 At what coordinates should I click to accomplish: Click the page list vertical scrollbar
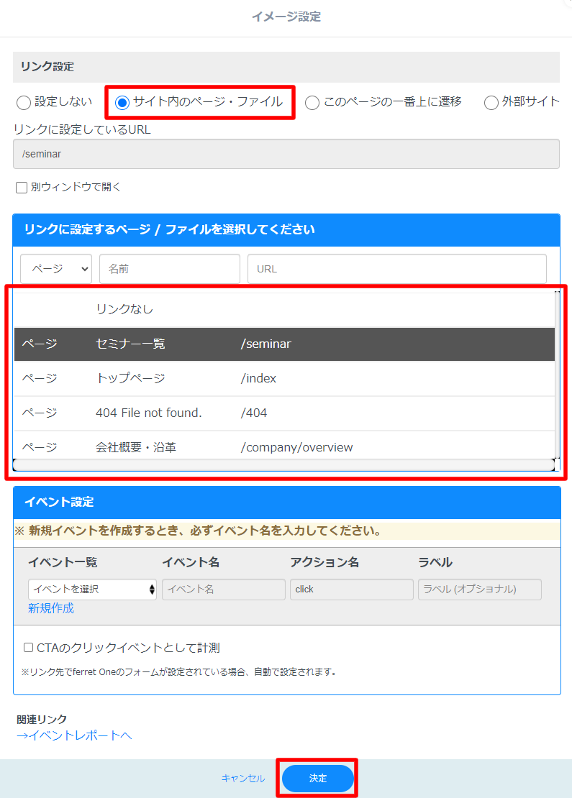[x=557, y=375]
